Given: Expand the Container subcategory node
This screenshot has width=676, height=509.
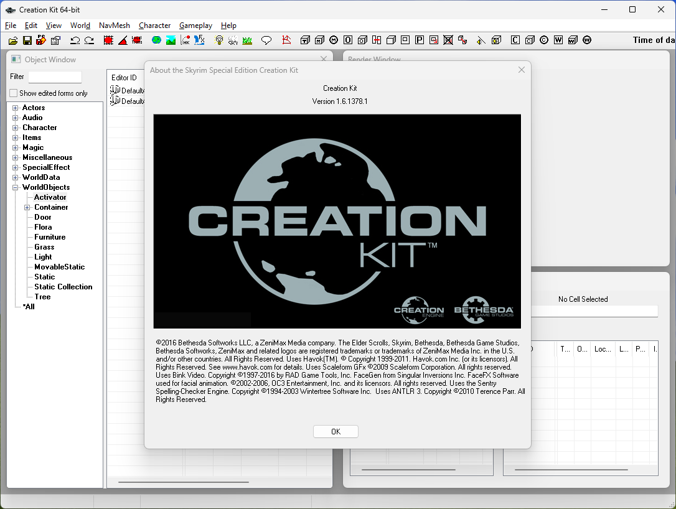Looking at the screenshot, I should 27,207.
